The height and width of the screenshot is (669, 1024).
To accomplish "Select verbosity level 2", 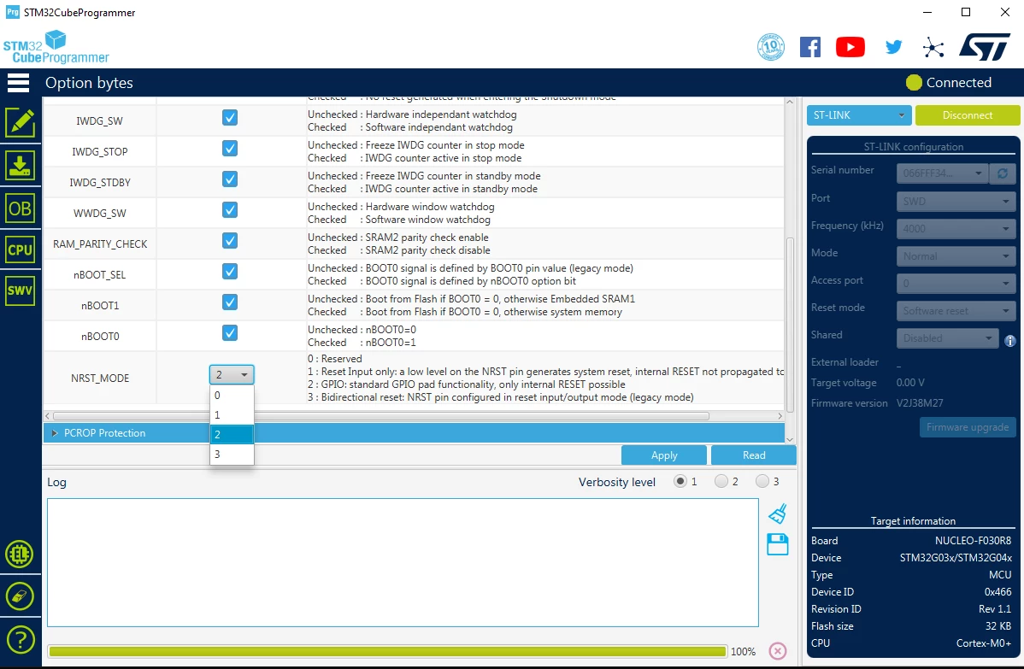I will (721, 481).
